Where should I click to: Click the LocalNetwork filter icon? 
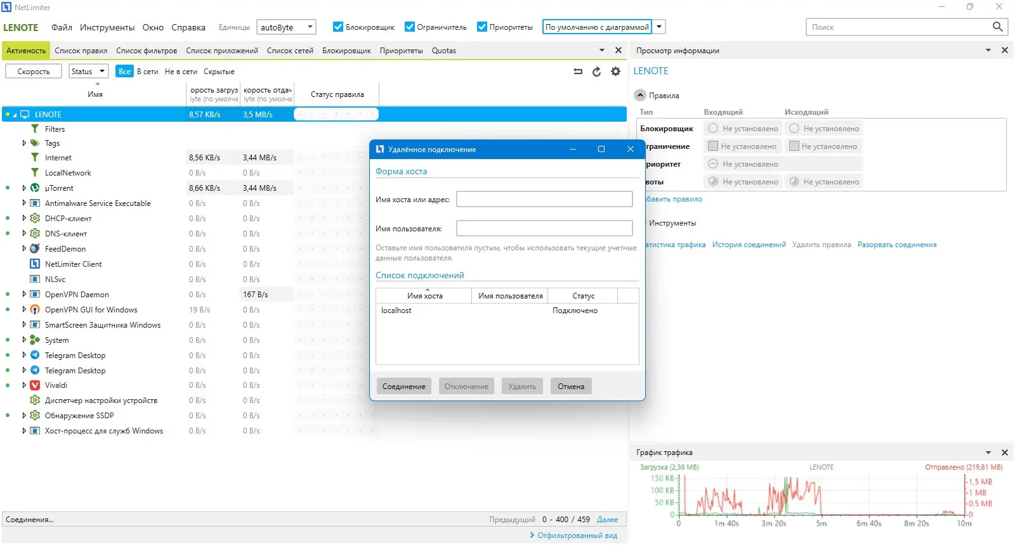35,173
